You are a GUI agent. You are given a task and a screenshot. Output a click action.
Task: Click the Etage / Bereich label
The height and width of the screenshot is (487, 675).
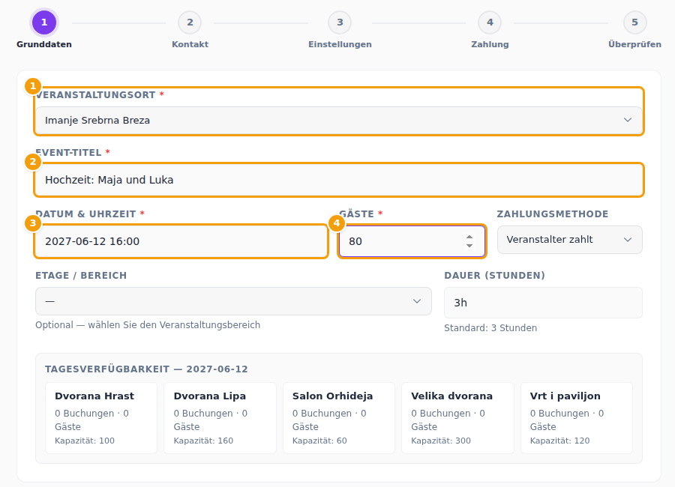pos(81,275)
